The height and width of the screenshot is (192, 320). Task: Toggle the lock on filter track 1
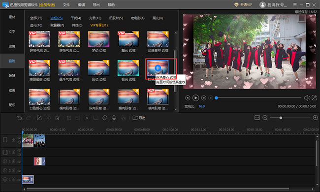click(13, 161)
